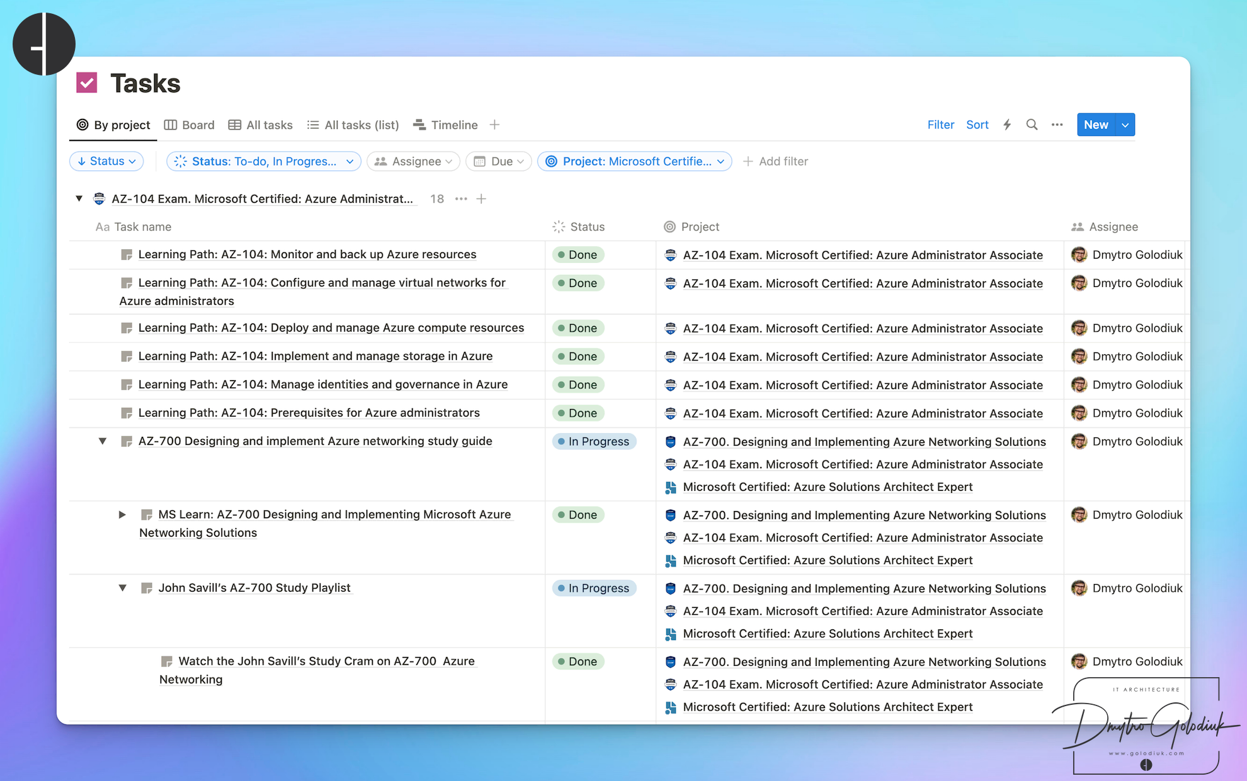Click Dmytro Golodiuk avatar in the In Progress study guide row

pos(1079,441)
